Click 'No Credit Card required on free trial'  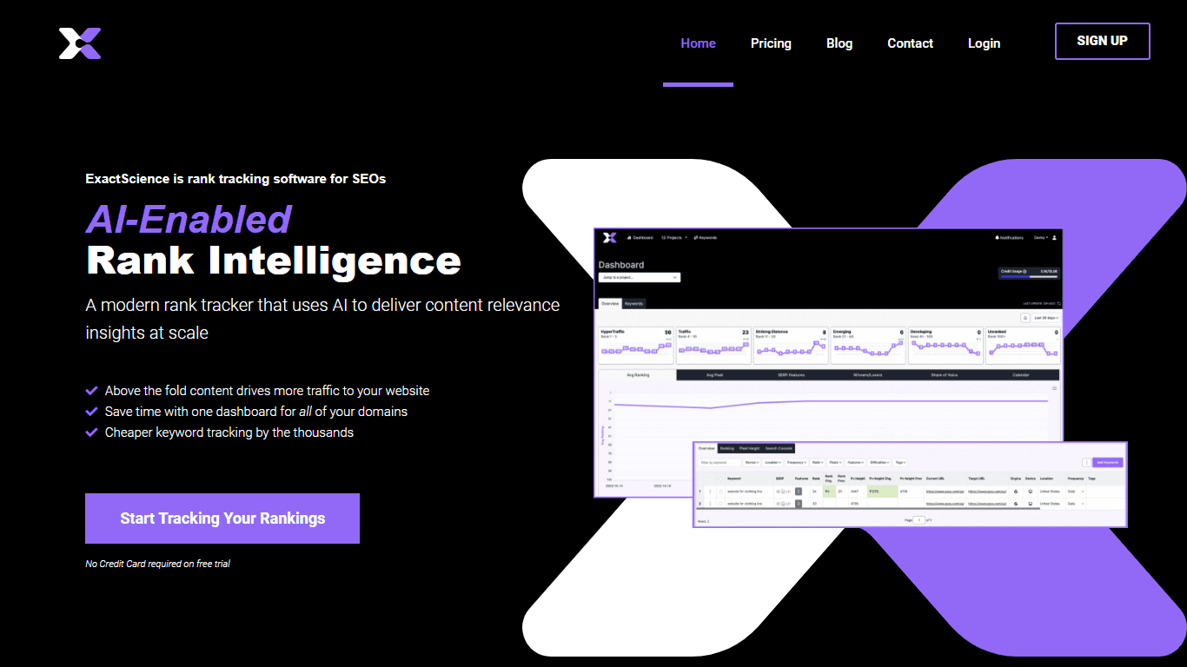click(157, 564)
